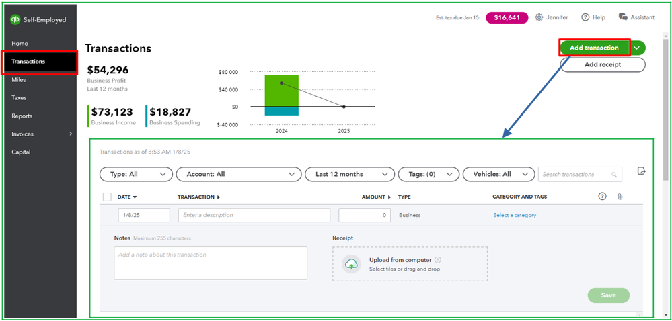Open Taxes in the sidebar

pos(19,97)
